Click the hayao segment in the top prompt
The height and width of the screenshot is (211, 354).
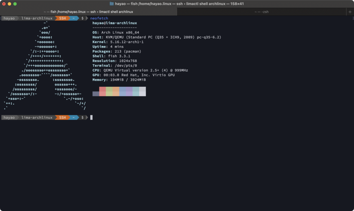pyautogui.click(x=9, y=18)
